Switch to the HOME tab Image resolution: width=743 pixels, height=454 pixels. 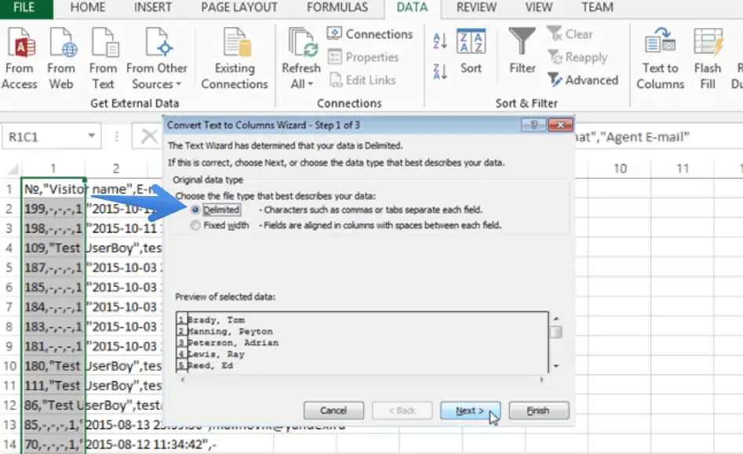[88, 8]
